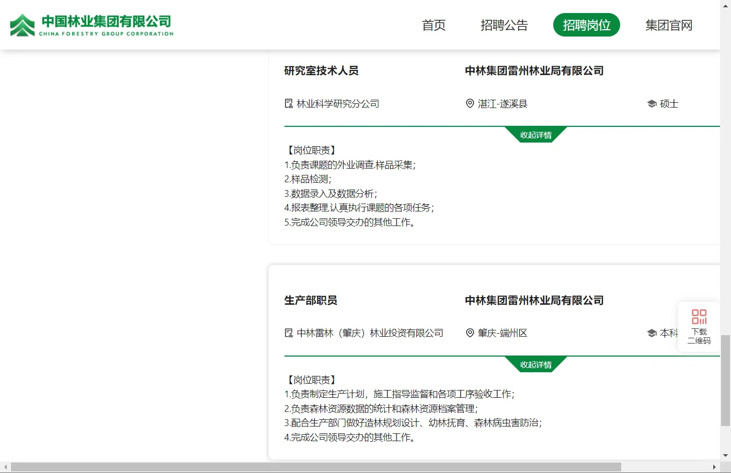Click the 硕士 education requirement

pos(669,103)
